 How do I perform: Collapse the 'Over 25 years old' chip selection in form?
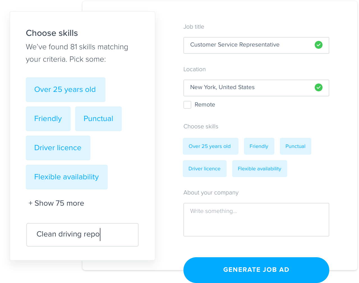(x=210, y=146)
